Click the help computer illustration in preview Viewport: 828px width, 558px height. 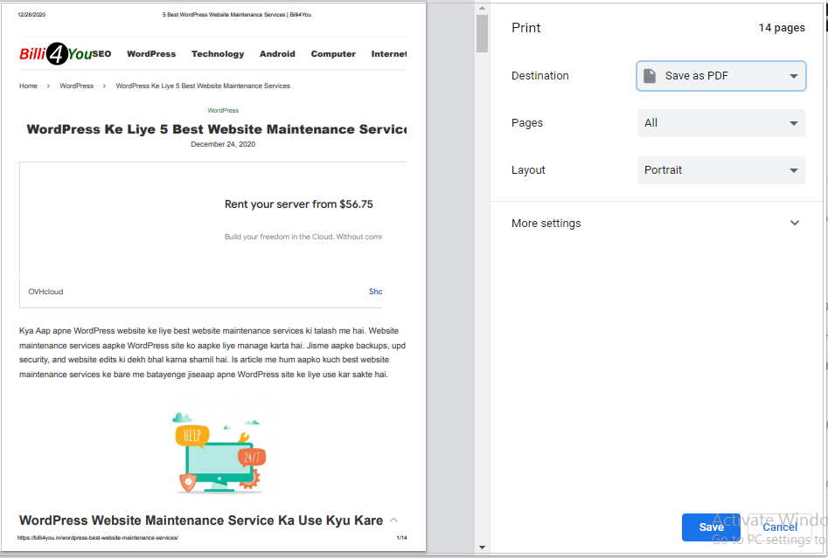219,453
